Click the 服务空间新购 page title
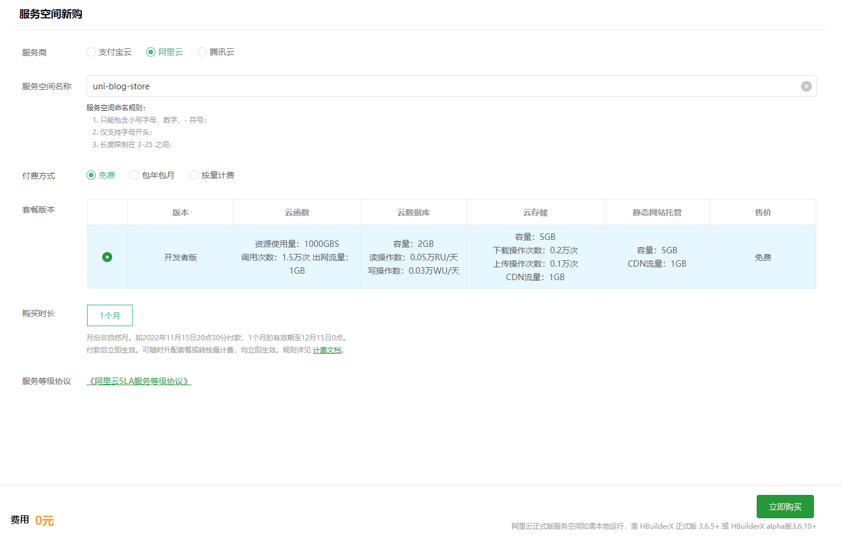Screen dimensions: 842x541 (x=51, y=14)
